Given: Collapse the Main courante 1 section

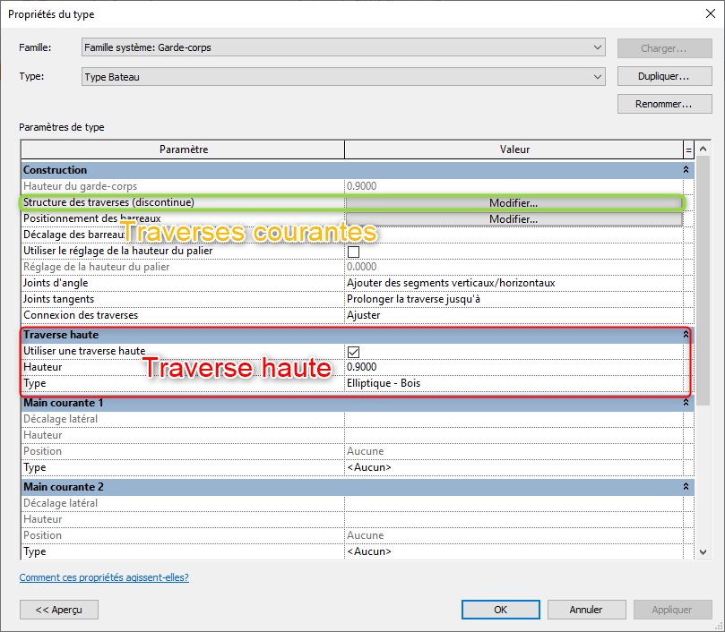Looking at the screenshot, I should pos(686,403).
